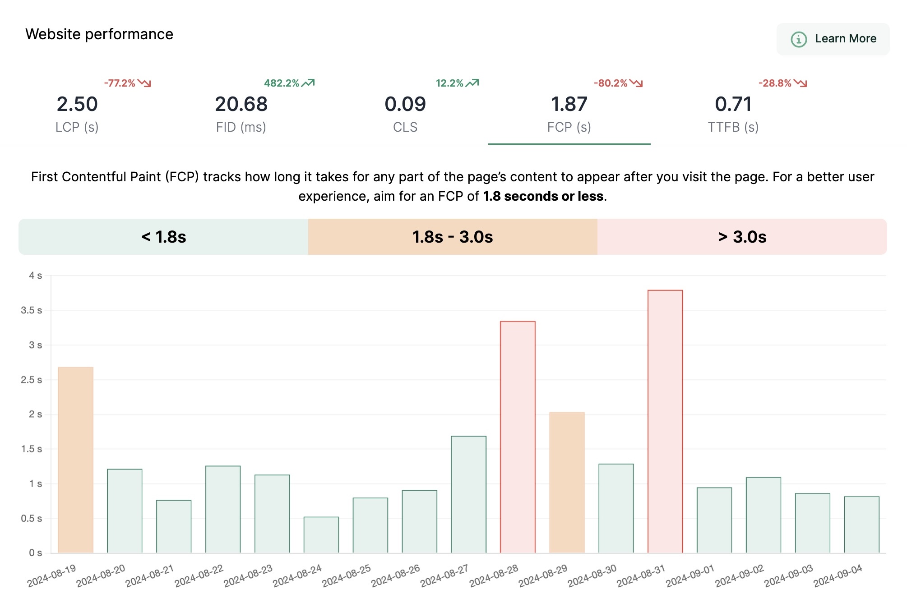The width and height of the screenshot is (907, 612).
Task: Click the '1.5 s' y-axis label
Action: coord(32,449)
